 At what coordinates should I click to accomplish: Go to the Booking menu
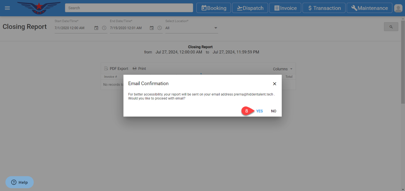[214, 8]
